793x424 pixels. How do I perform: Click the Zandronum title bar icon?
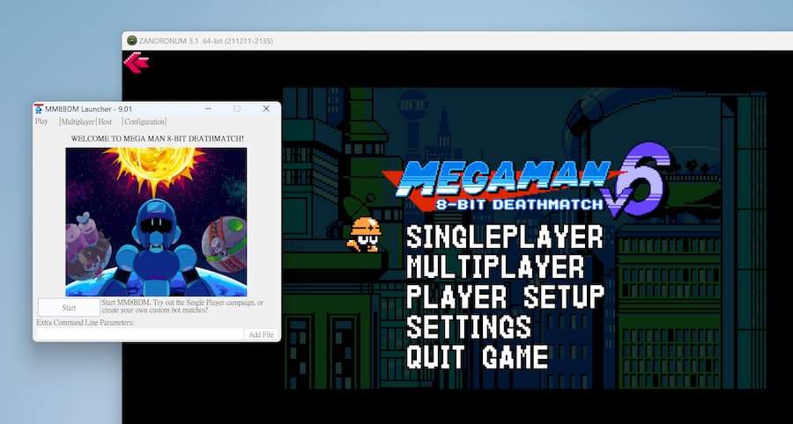(x=132, y=40)
